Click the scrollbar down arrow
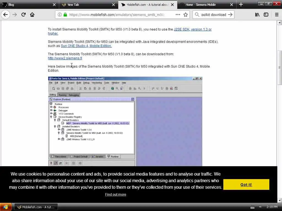 click(x=280, y=200)
